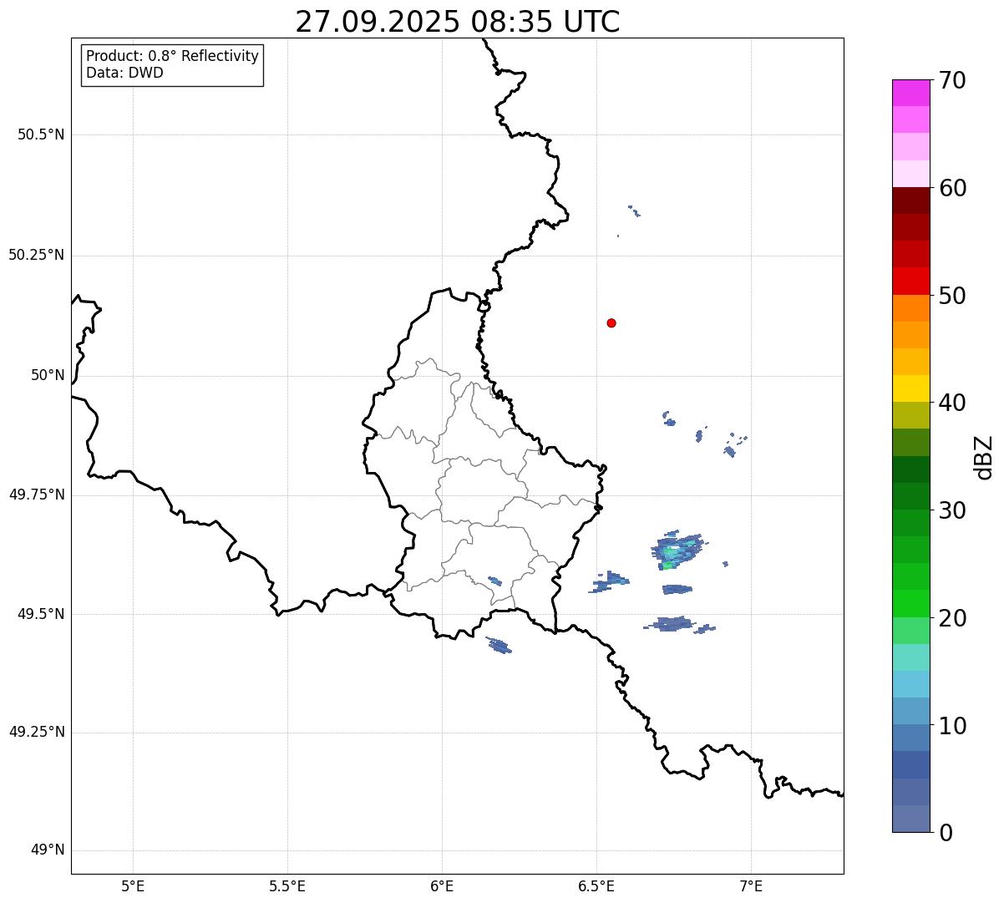Click the 49.25°N latitude label
This screenshot has height=903, width=1004.
pos(37,732)
